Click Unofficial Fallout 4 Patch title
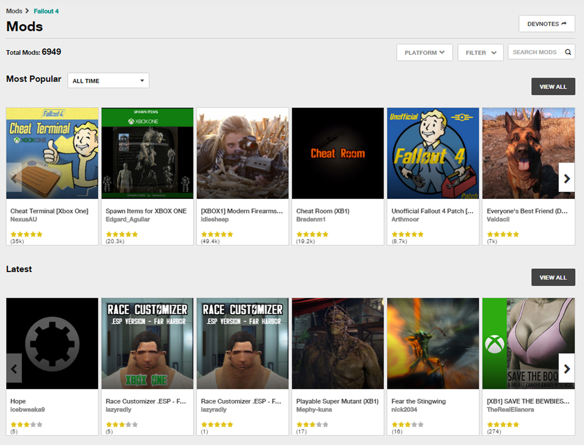The height and width of the screenshot is (445, 584). tap(433, 211)
